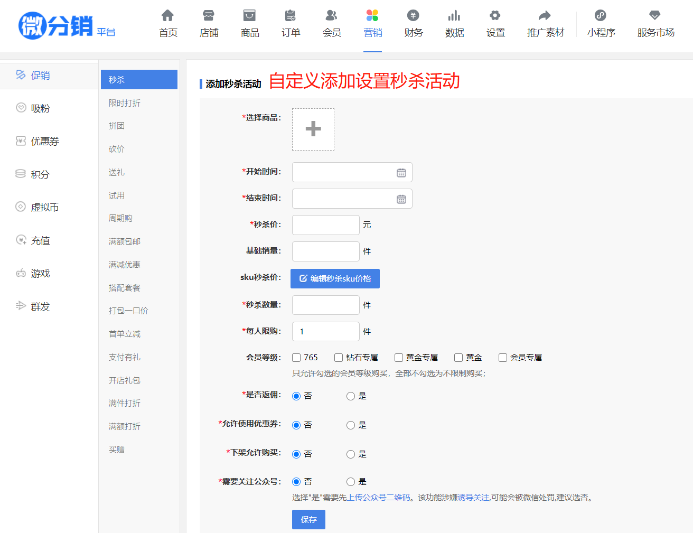The image size is (693, 533).
Task: Open the 财务 finance yen icon
Action: click(413, 16)
